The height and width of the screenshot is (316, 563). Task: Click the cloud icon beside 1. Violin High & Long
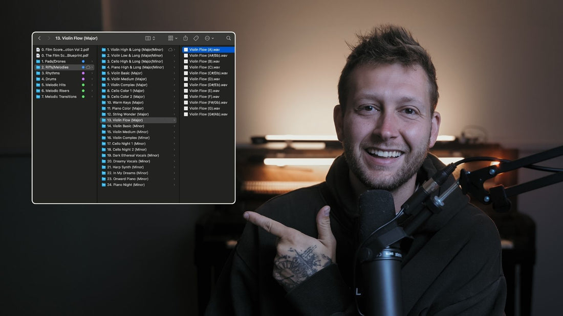[170, 50]
